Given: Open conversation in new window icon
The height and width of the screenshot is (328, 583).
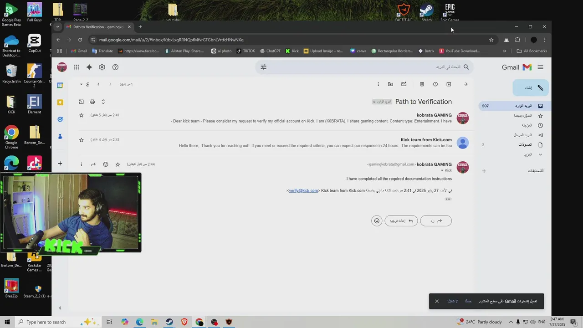Looking at the screenshot, I should [x=81, y=102].
